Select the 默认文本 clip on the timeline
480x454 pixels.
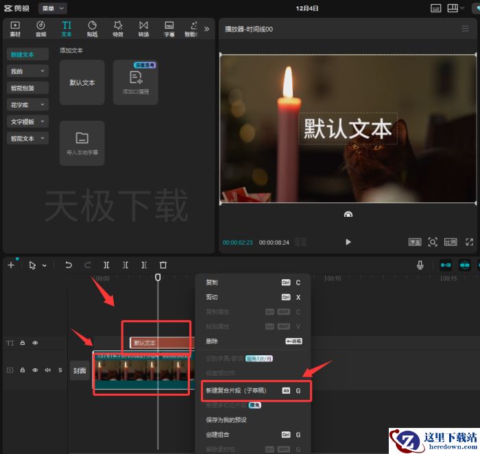(x=162, y=343)
